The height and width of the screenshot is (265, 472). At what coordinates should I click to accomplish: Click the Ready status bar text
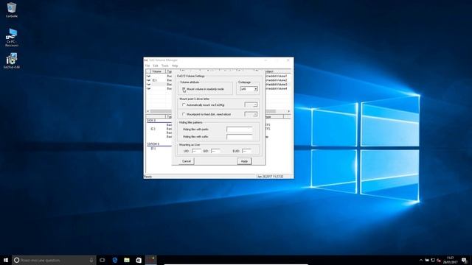[147, 177]
